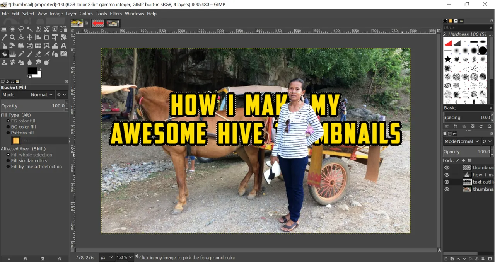Activate the Zoom magnifier tool
The height and width of the screenshot is (262, 495).
tap(13, 37)
